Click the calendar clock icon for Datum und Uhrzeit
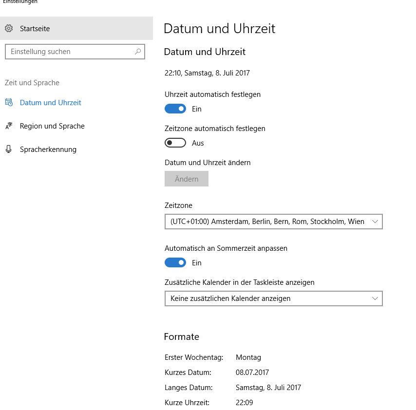This screenshot has height=410, width=416. pyautogui.click(x=9, y=102)
